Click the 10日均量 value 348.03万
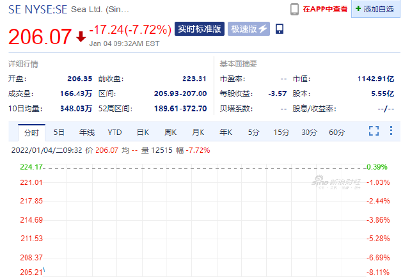Image resolution: width=403 pixels, height=277 pixels. 76,109
